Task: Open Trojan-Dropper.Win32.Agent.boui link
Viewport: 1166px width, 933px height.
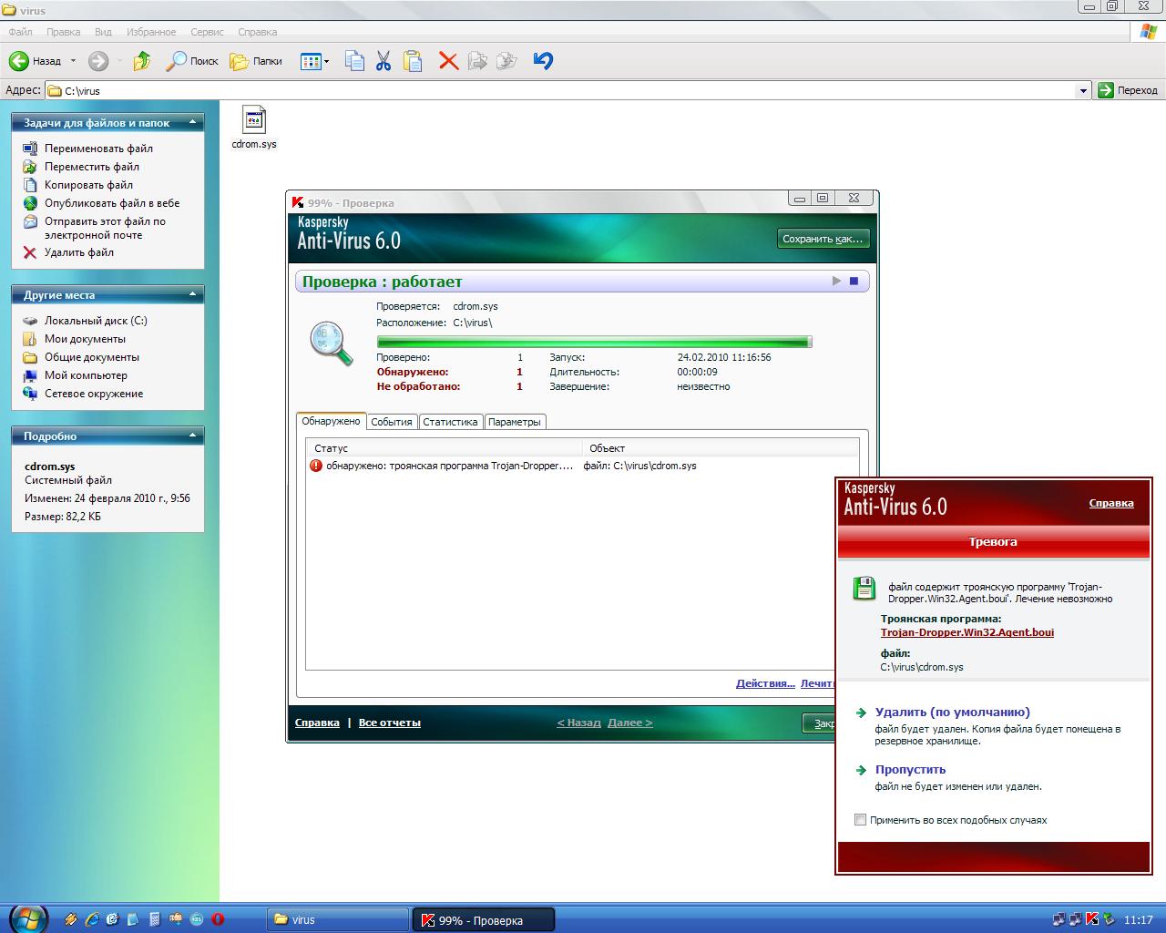Action: 967,632
